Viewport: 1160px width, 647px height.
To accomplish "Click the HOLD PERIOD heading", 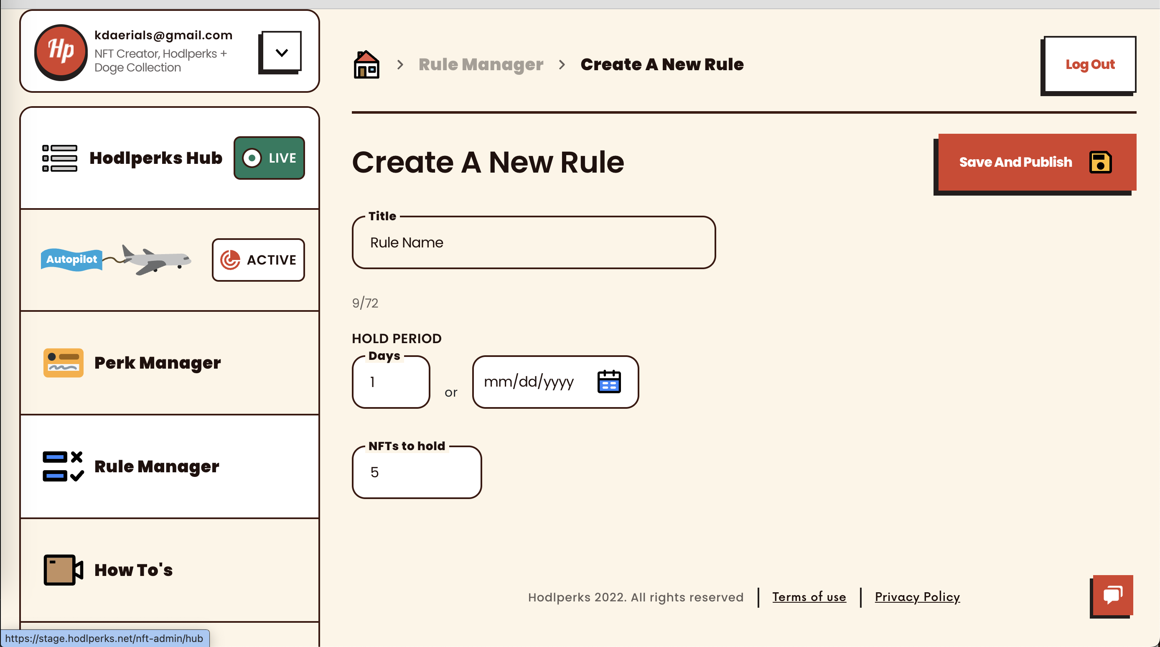I will (x=397, y=339).
